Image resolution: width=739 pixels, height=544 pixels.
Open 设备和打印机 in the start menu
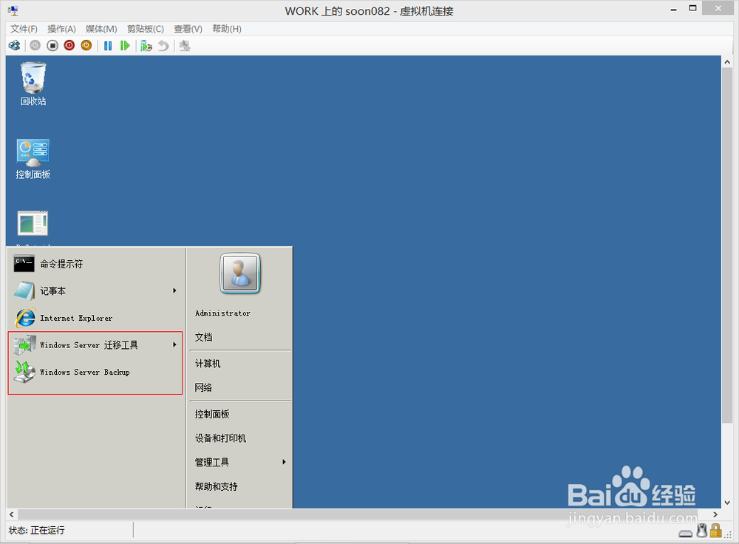click(x=220, y=438)
